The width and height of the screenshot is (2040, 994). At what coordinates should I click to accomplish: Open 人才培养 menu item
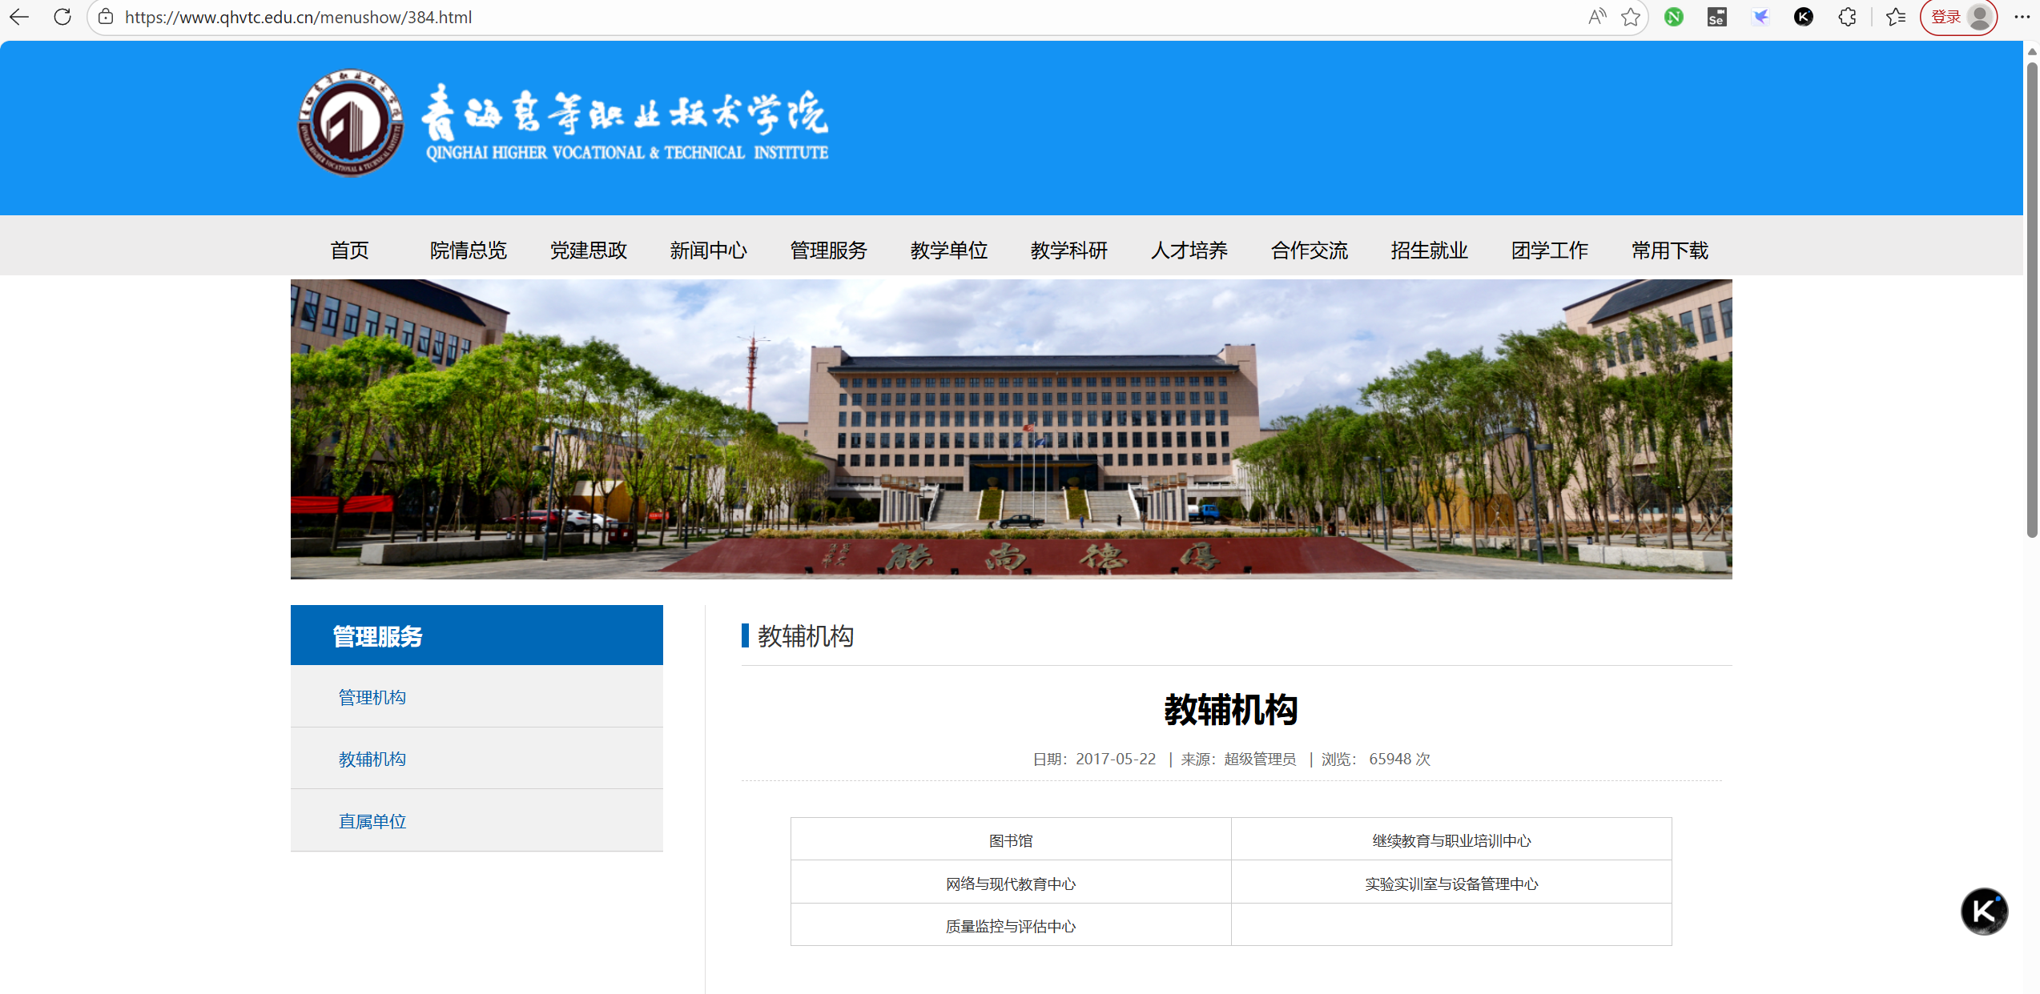1189,251
